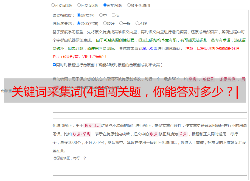Set 通顺度要求 to 不限
250x181 pixels.
tap(137, 23)
